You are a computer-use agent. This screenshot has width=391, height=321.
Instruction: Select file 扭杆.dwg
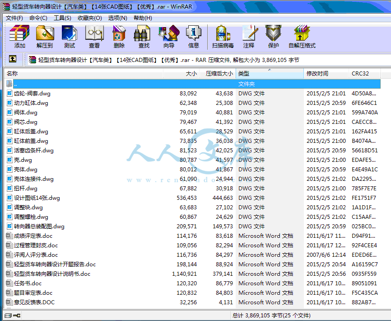coord(26,189)
